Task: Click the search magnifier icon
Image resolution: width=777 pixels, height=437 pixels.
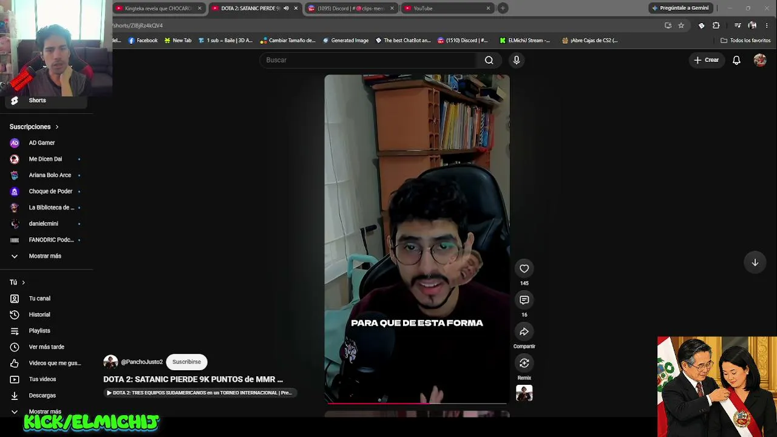Action: point(489,60)
